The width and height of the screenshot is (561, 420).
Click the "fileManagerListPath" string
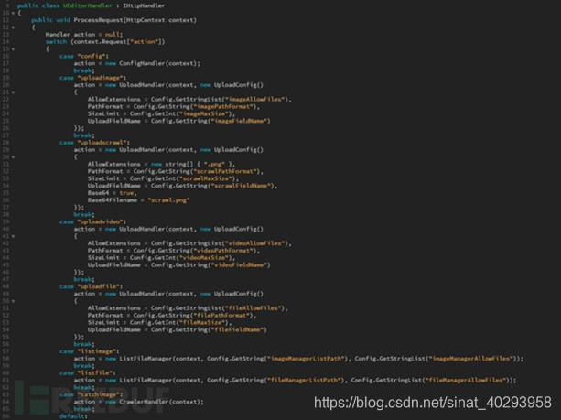tap(304, 380)
